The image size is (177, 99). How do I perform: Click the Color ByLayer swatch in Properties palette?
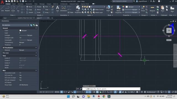click(x=20, y=31)
